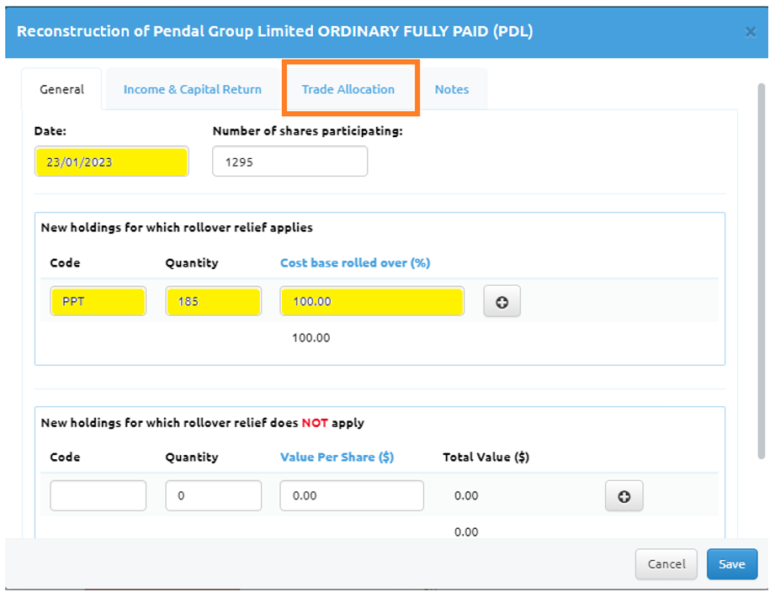Screen dimensions: 775x597
Task: Click the empty Code field for non-rollover holdings
Action: [x=98, y=496]
